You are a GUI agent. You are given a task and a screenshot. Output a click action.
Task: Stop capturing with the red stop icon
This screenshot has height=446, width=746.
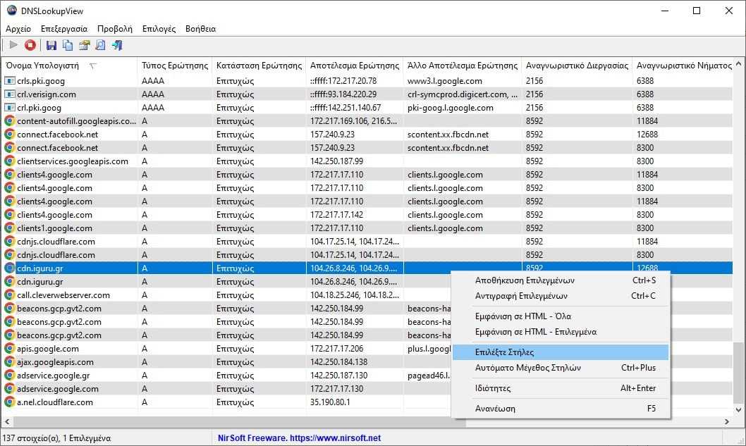coord(30,45)
